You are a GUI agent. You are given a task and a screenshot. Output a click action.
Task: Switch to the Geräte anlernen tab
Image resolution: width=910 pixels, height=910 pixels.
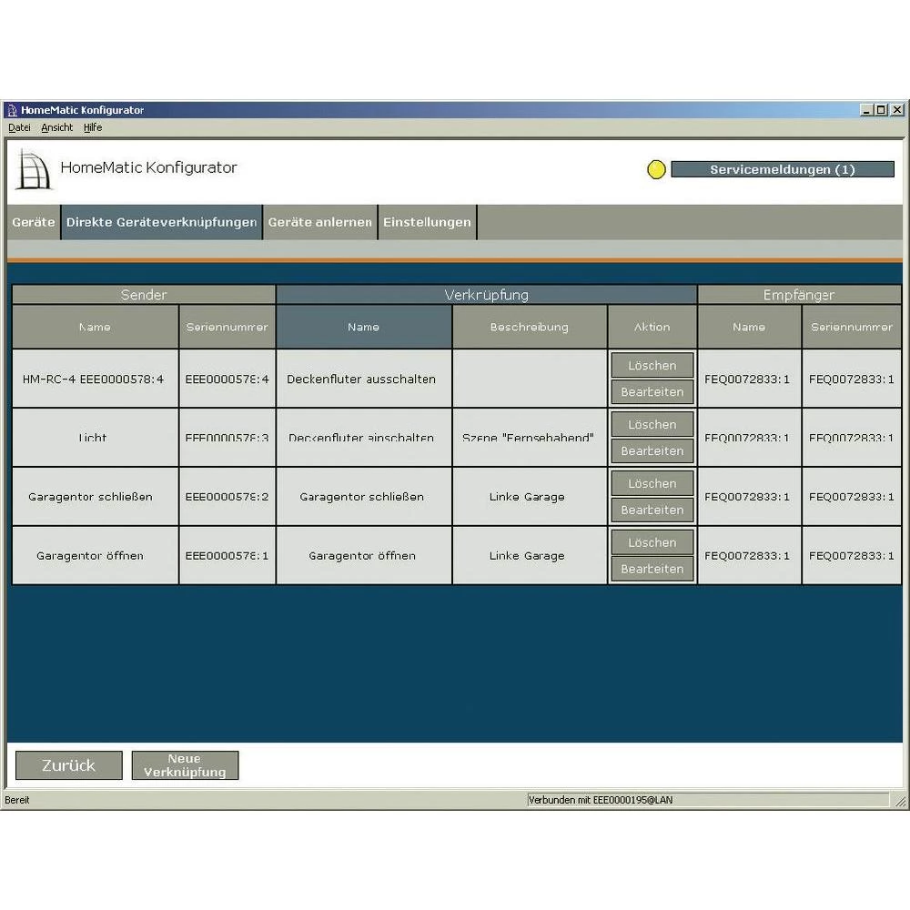(x=319, y=222)
